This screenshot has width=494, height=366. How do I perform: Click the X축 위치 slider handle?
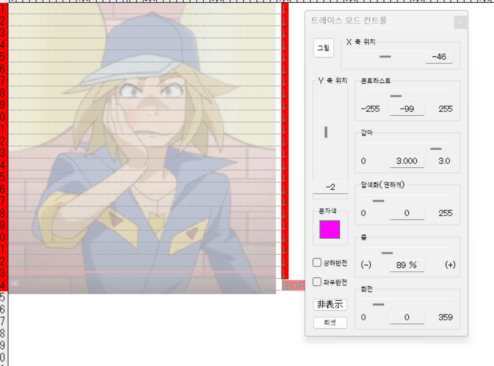point(385,56)
